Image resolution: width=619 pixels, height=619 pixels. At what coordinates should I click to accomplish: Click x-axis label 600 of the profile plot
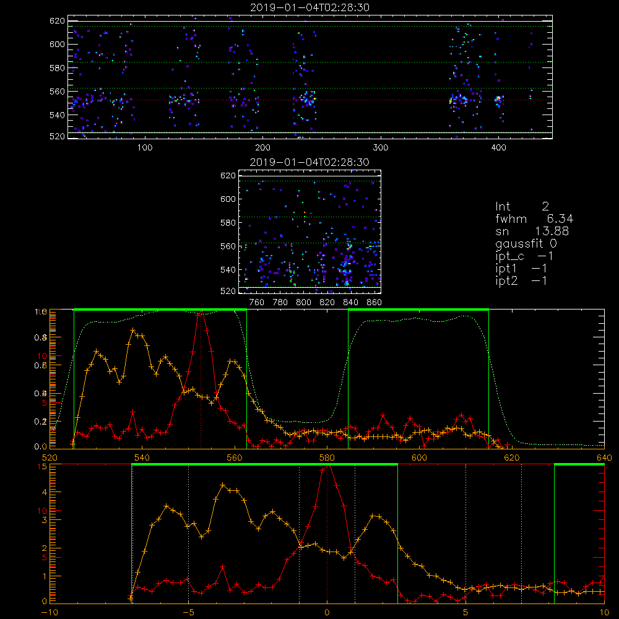[419, 457]
